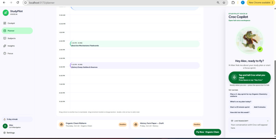Reload the page with refresh icon
Viewport: 276px width, 139px height.
(x=18, y=3)
